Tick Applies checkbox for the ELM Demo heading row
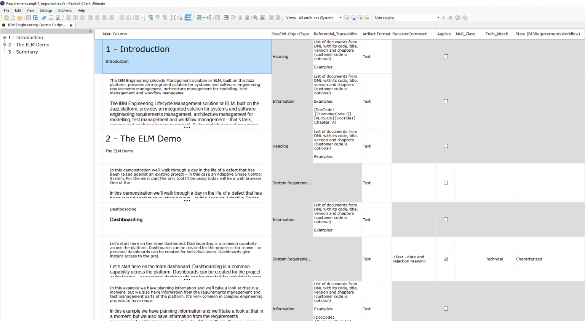Screen dimensions: 585x321 tap(446, 146)
